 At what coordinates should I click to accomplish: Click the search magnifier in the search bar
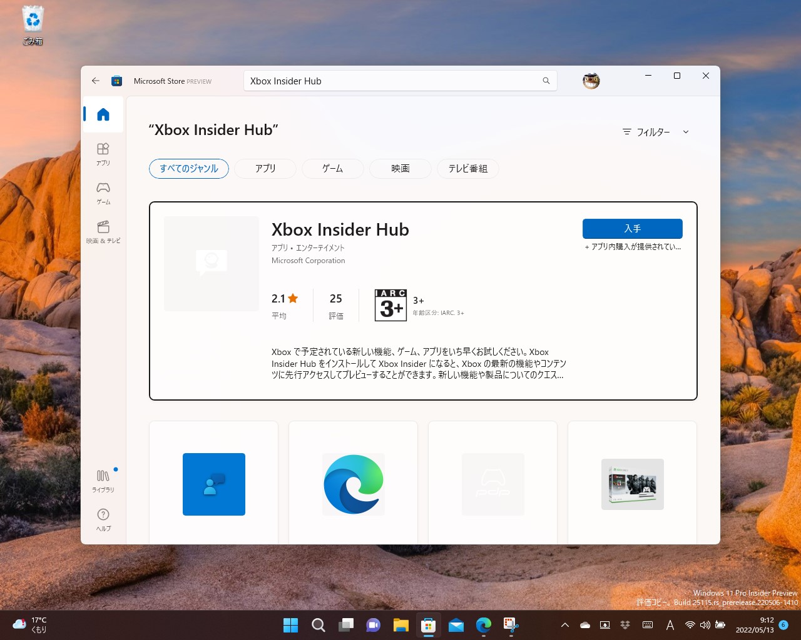tap(545, 81)
